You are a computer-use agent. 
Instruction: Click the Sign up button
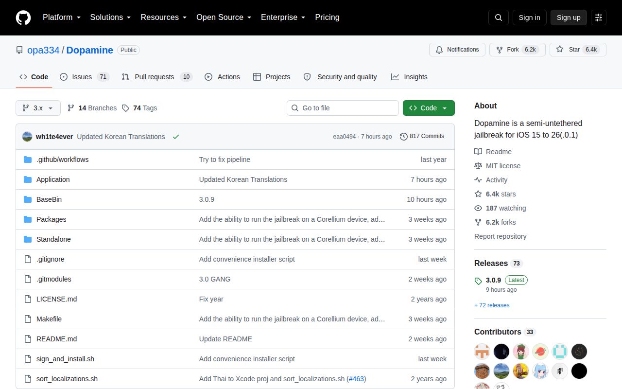569,18
